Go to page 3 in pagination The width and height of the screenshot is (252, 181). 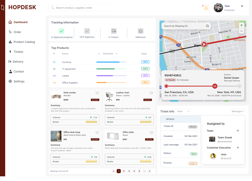coord(129,171)
